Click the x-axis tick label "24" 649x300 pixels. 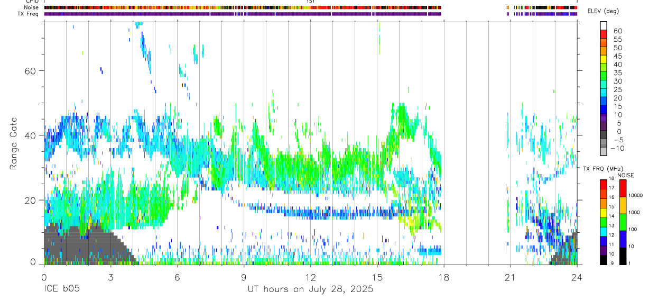pyautogui.click(x=577, y=277)
